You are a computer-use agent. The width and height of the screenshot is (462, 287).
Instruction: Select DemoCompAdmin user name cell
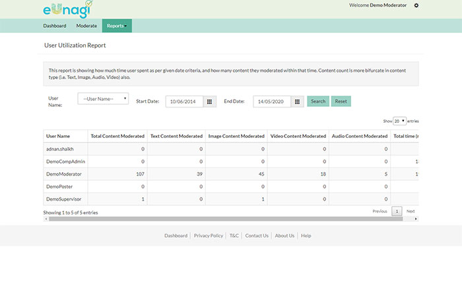(x=65, y=162)
